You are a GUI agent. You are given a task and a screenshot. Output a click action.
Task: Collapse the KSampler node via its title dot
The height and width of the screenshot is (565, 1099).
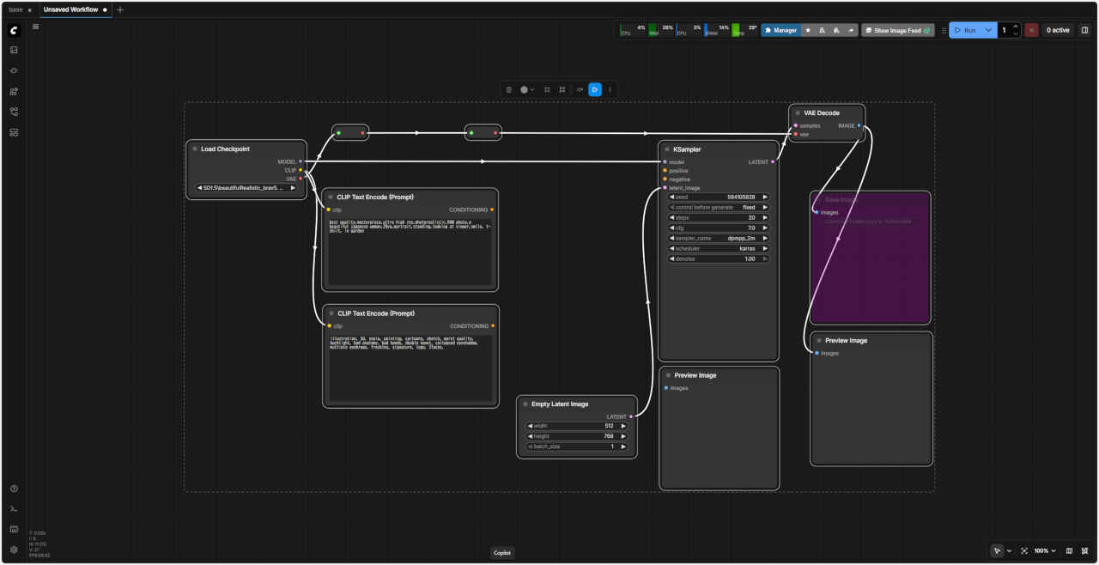point(665,149)
